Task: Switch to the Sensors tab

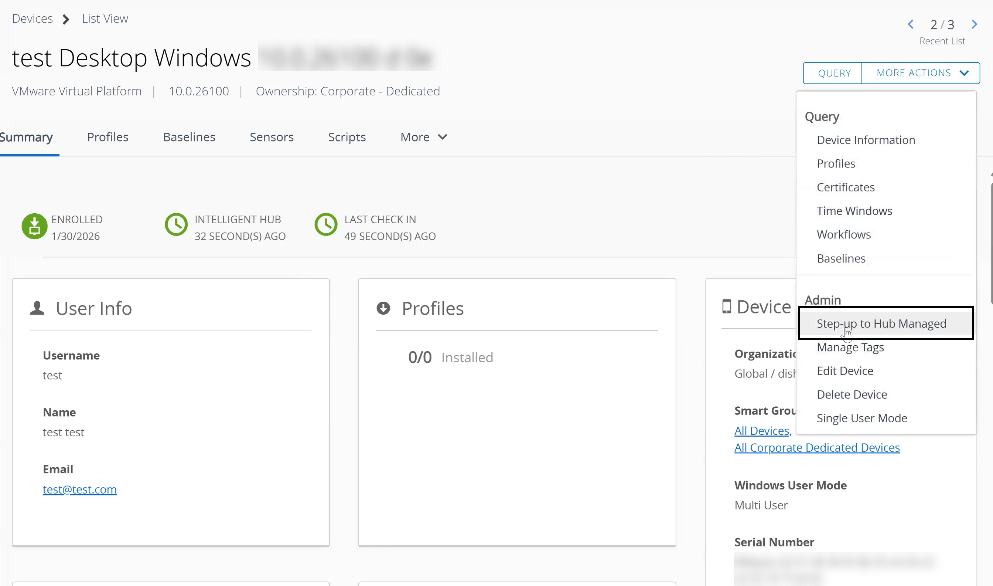Action: pos(272,137)
